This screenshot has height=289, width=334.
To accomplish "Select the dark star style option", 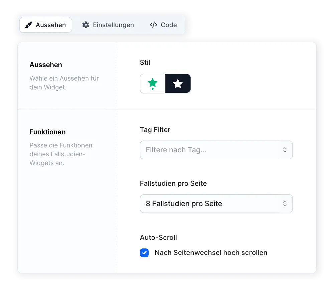I will (178, 83).
